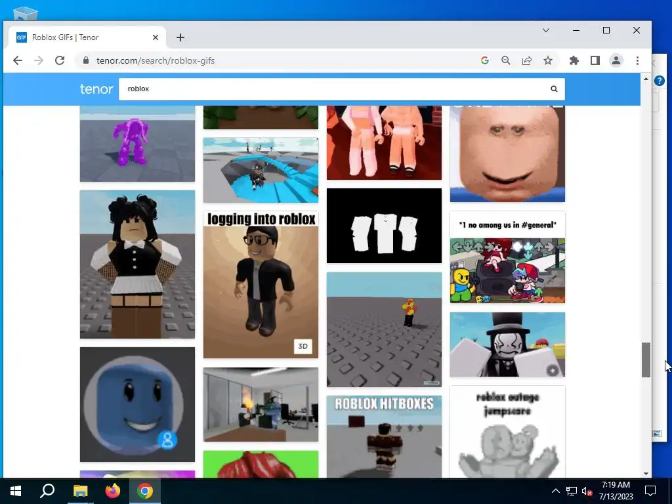Click the scrollbar up arrow
672x504 pixels.
point(646,79)
